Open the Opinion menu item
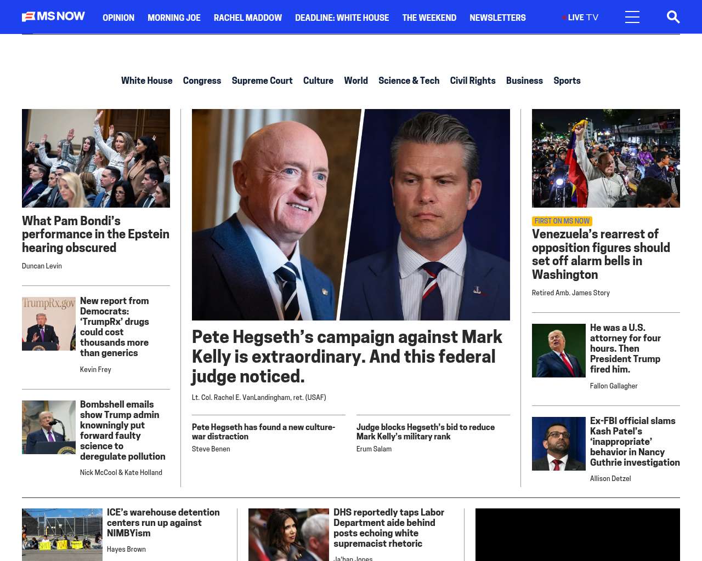 coord(118,18)
